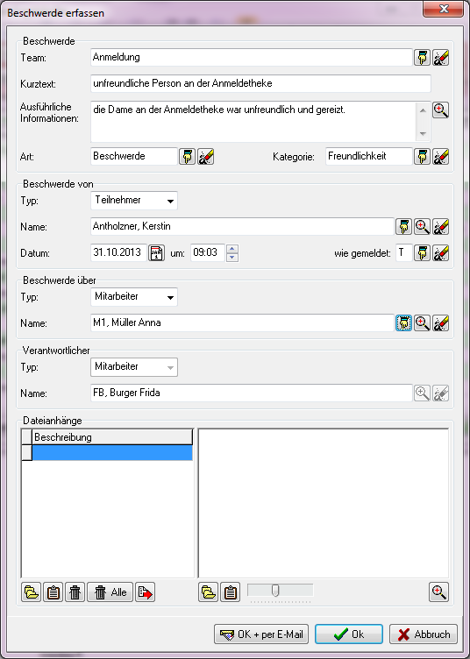Open file folder icon under attachment list

(x=31, y=592)
